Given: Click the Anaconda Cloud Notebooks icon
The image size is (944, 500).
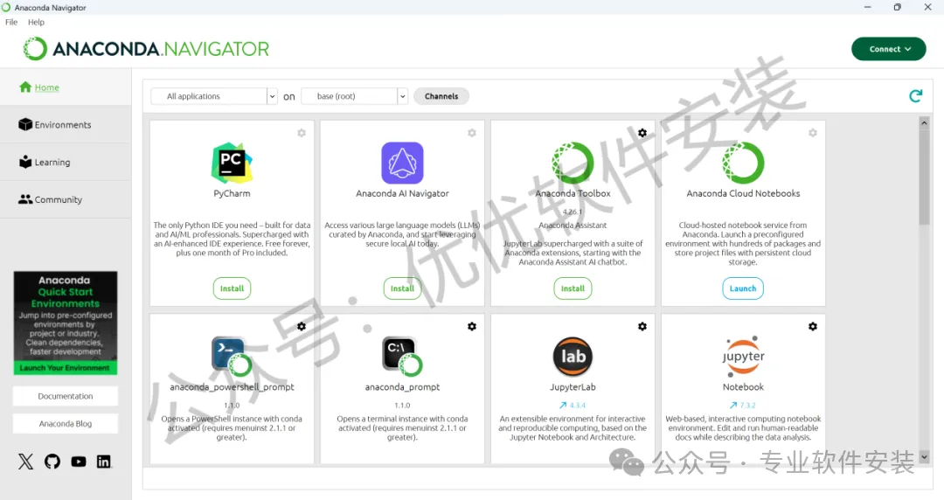Looking at the screenshot, I should 743,163.
